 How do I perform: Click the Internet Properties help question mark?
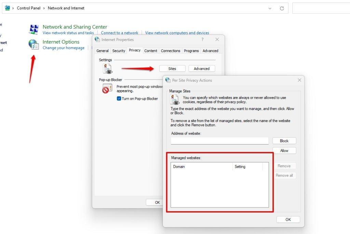(x=202, y=40)
